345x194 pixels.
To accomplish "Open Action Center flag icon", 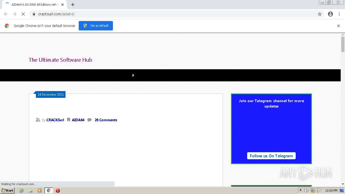I will click(319, 190).
